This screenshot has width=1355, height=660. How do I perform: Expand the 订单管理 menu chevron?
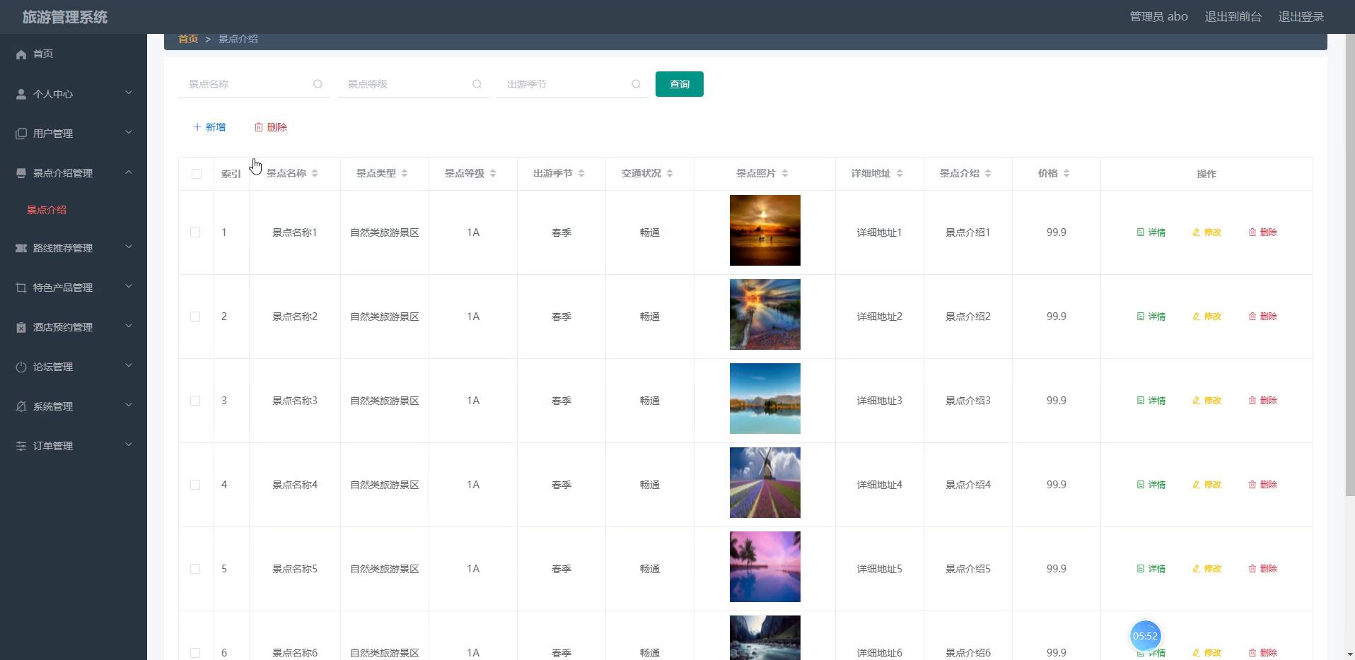[129, 444]
